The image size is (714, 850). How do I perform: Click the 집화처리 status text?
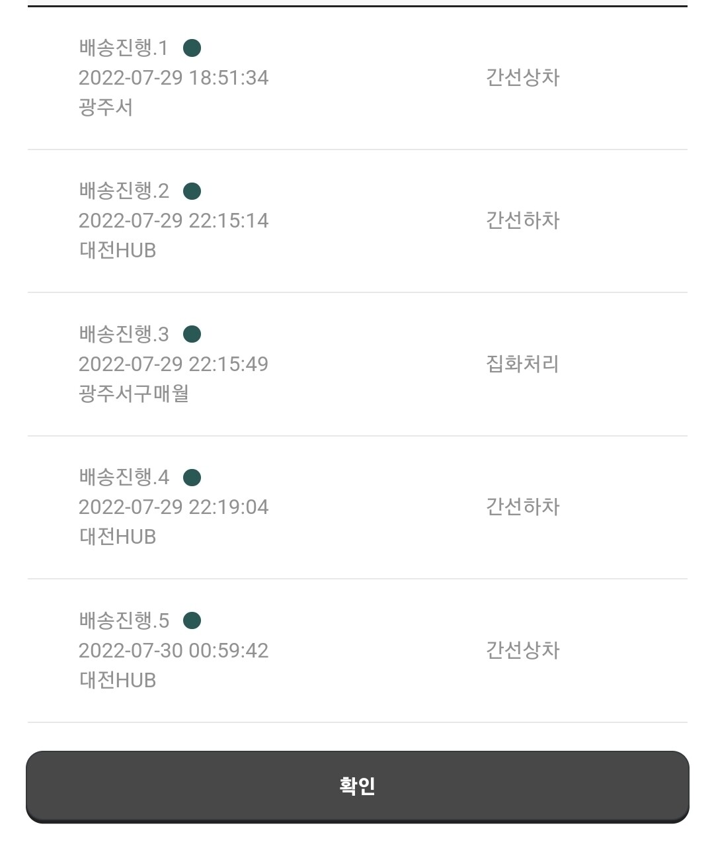click(x=522, y=364)
